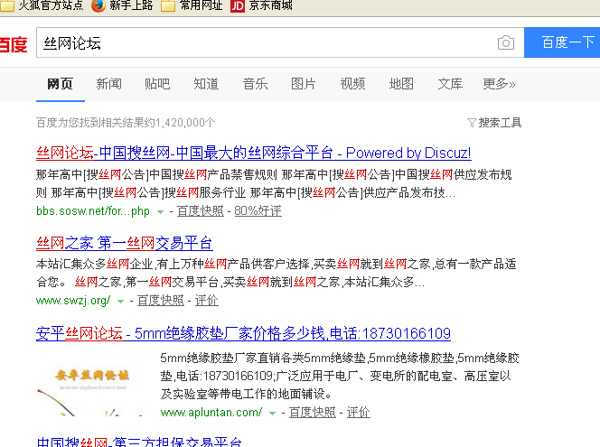This screenshot has width=600, height=447.
Task: Switch to the 贴吧 tab
Action: (x=157, y=84)
